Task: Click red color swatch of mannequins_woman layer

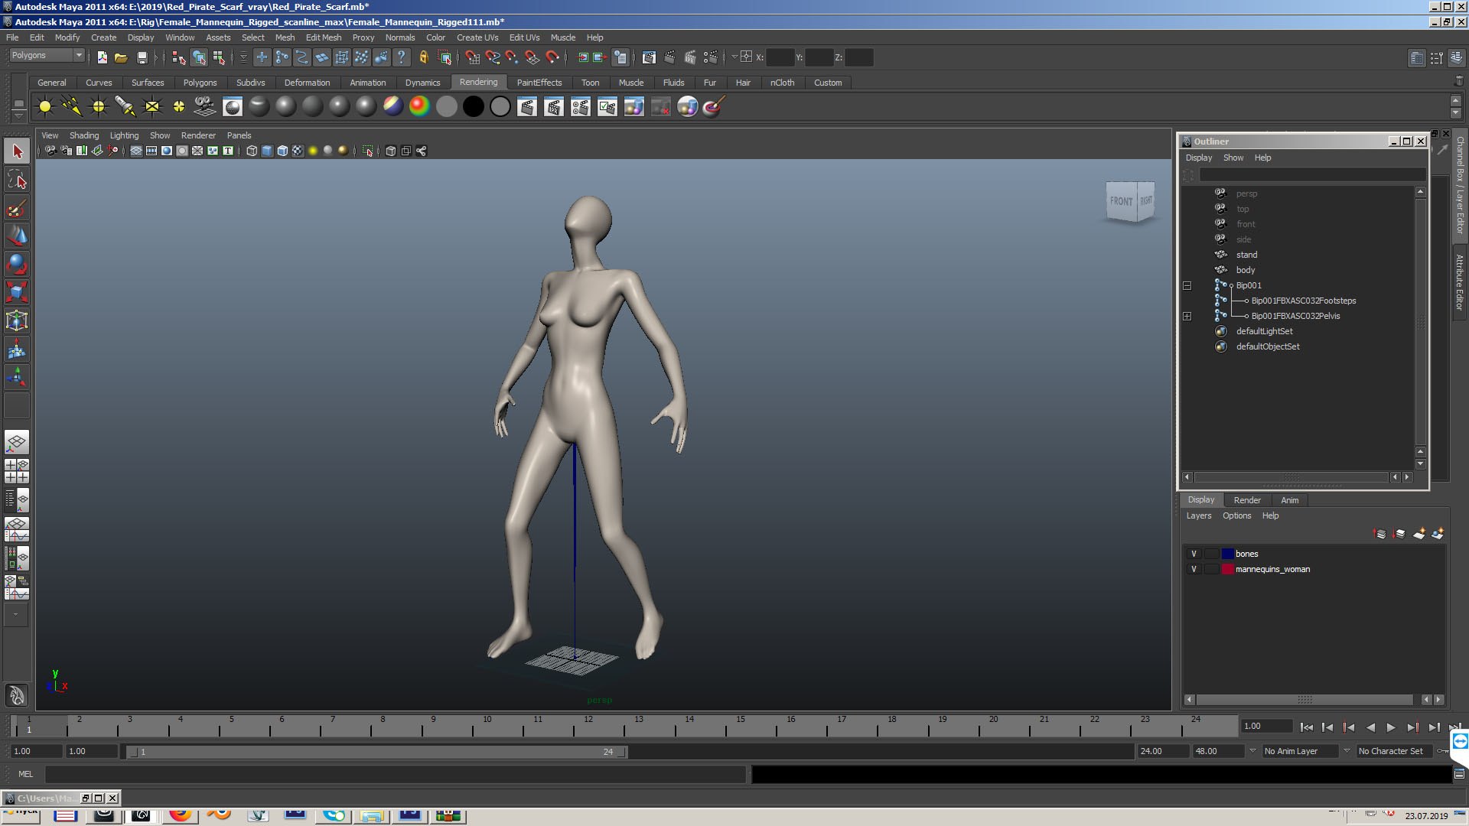Action: tap(1228, 569)
